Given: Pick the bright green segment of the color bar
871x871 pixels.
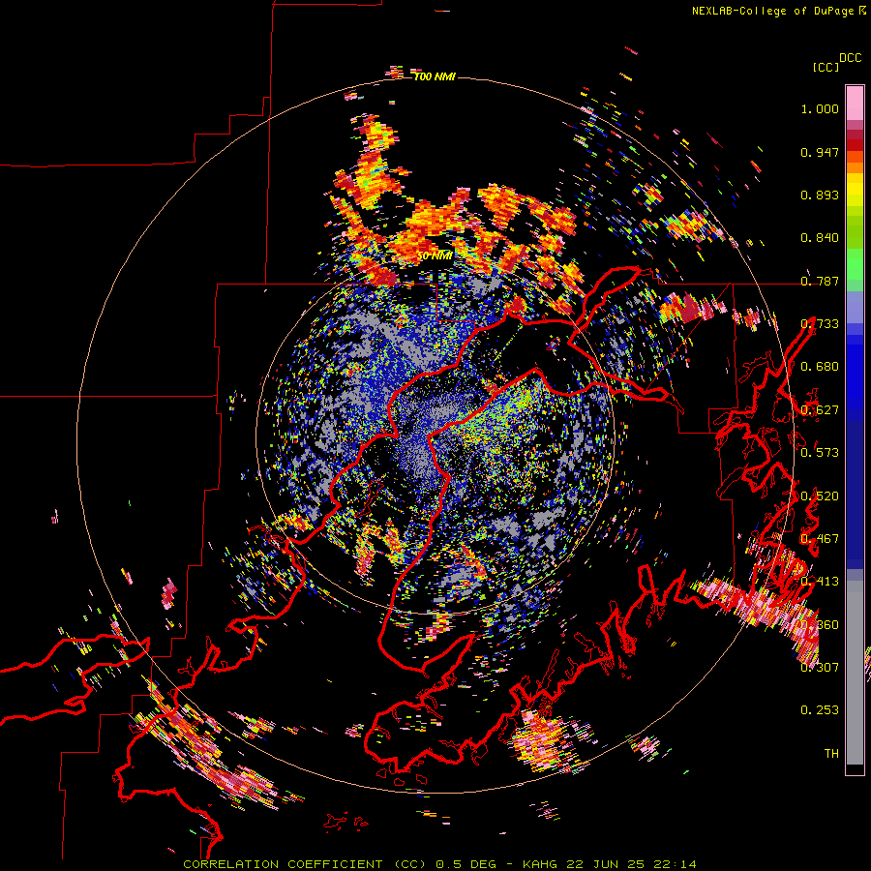Looking at the screenshot, I should (x=855, y=264).
